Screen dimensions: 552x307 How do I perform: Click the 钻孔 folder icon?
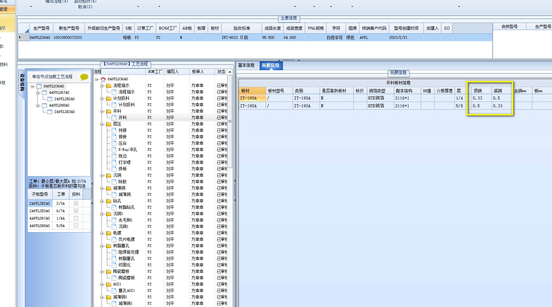point(109,201)
